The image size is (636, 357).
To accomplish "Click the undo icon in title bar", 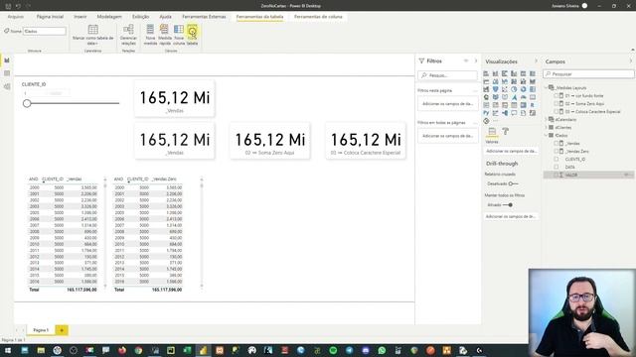I will point(18,6).
